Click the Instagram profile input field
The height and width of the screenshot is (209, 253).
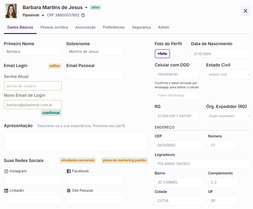[x=33, y=180]
